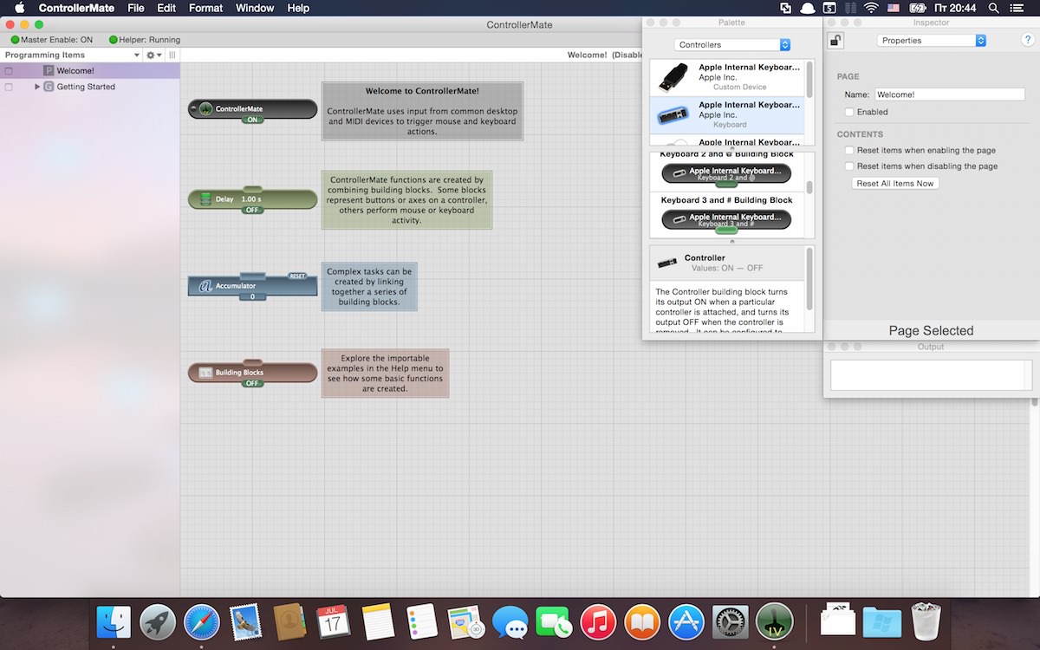Image resolution: width=1040 pixels, height=650 pixels.
Task: Open Spotlight search in the menu bar
Action: tap(994, 8)
